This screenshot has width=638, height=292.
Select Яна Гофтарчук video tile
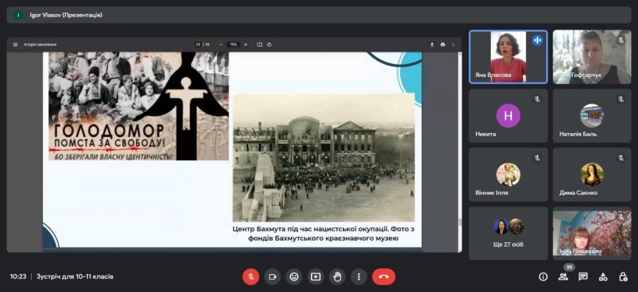tap(592, 57)
